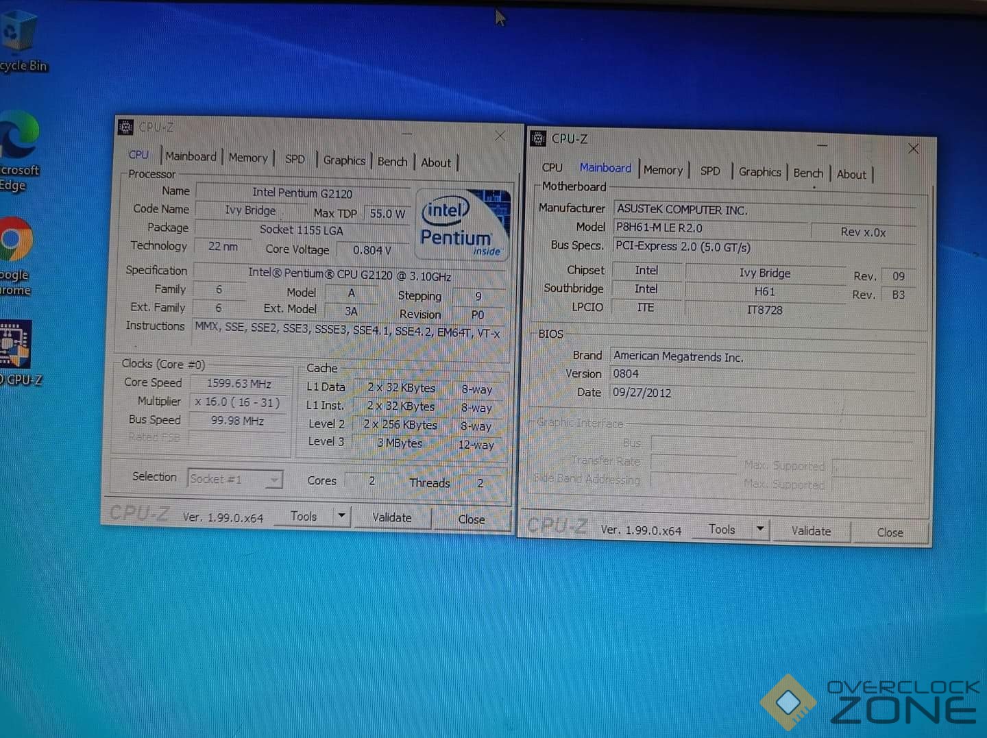The width and height of the screenshot is (987, 738).
Task: Click the L1 Data cache value
Action: pos(402,387)
